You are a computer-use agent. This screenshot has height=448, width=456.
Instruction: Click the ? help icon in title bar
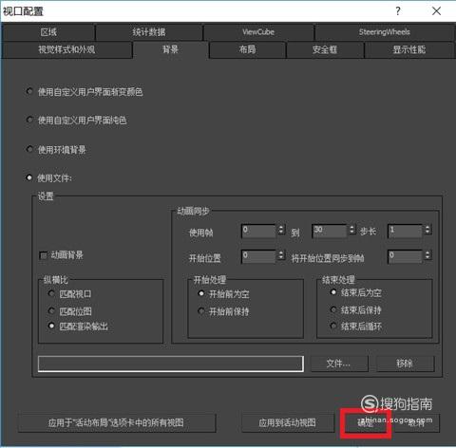pos(398,11)
